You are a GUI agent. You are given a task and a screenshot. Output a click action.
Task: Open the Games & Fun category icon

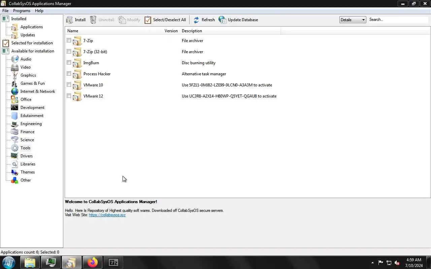(15, 83)
